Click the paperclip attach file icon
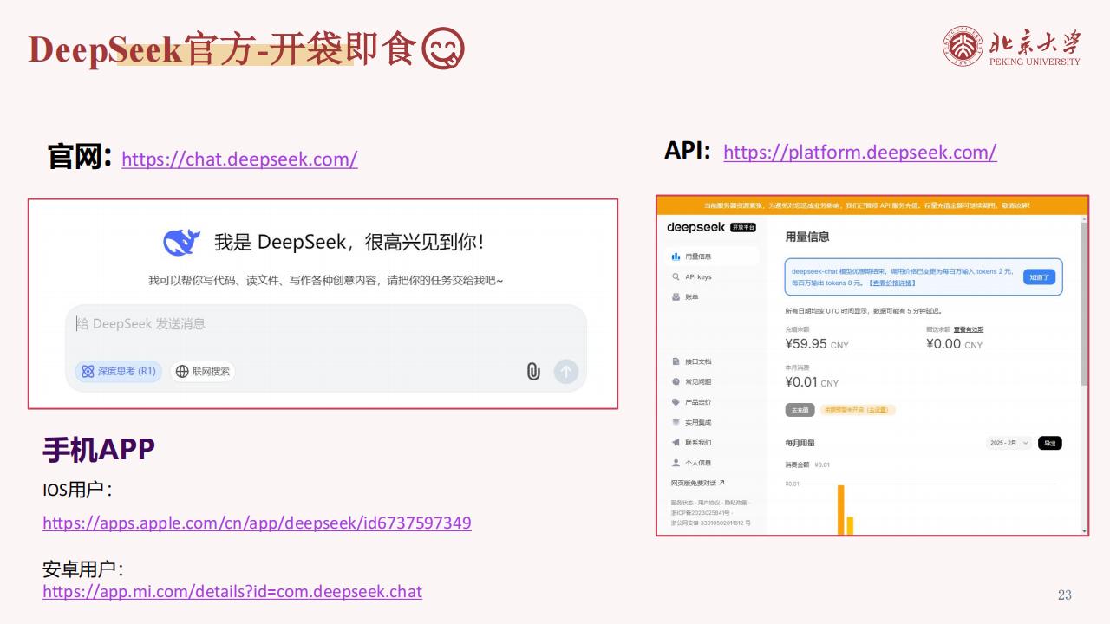 tap(533, 372)
